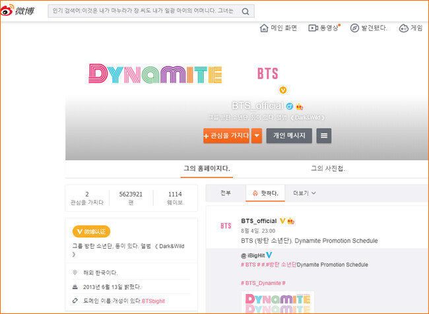Select the 그의 홈페이지다 tab

207,168
